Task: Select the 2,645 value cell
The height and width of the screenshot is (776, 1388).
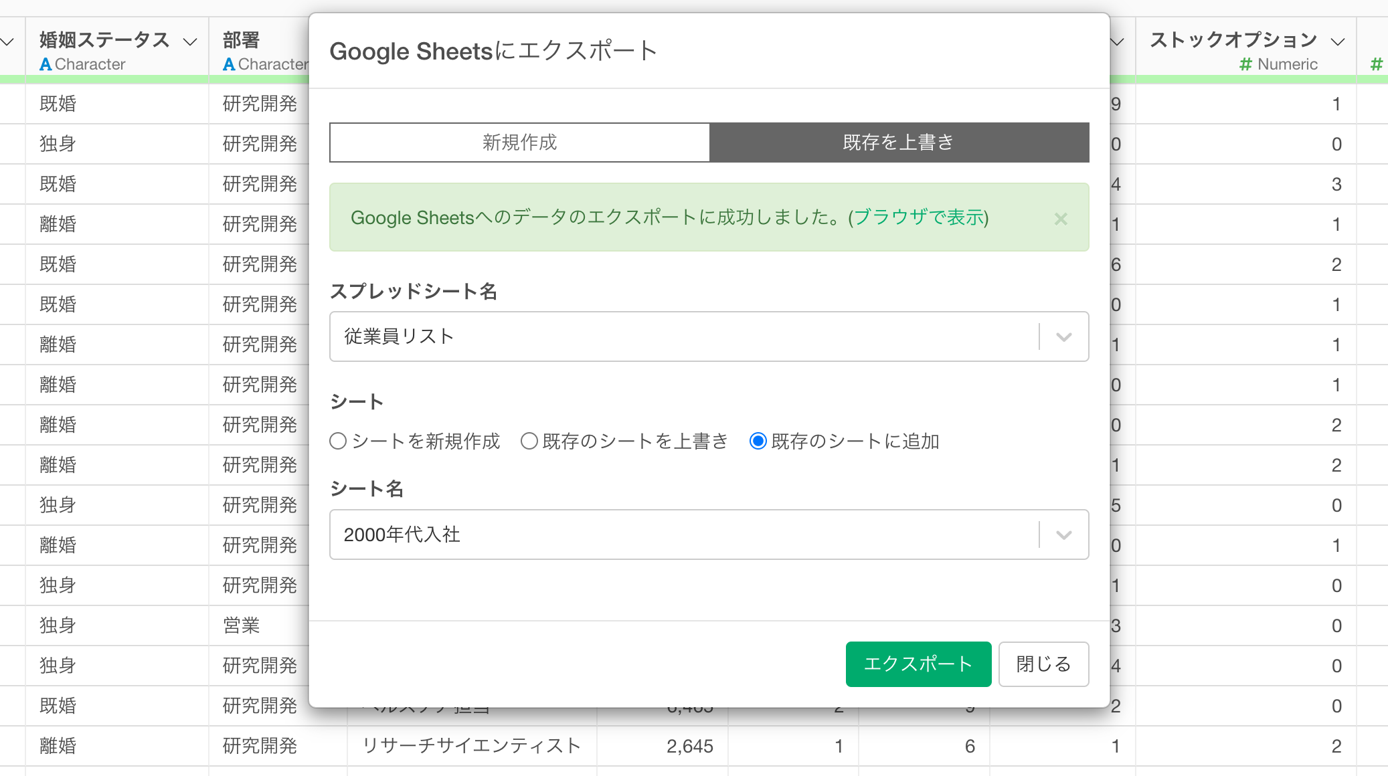Action: 662,746
